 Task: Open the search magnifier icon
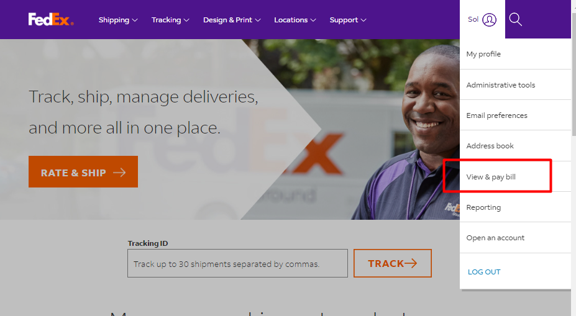(515, 19)
